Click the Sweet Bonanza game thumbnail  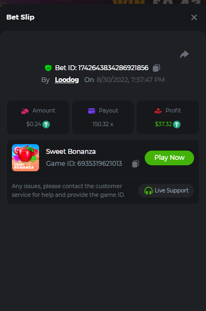tap(25, 158)
